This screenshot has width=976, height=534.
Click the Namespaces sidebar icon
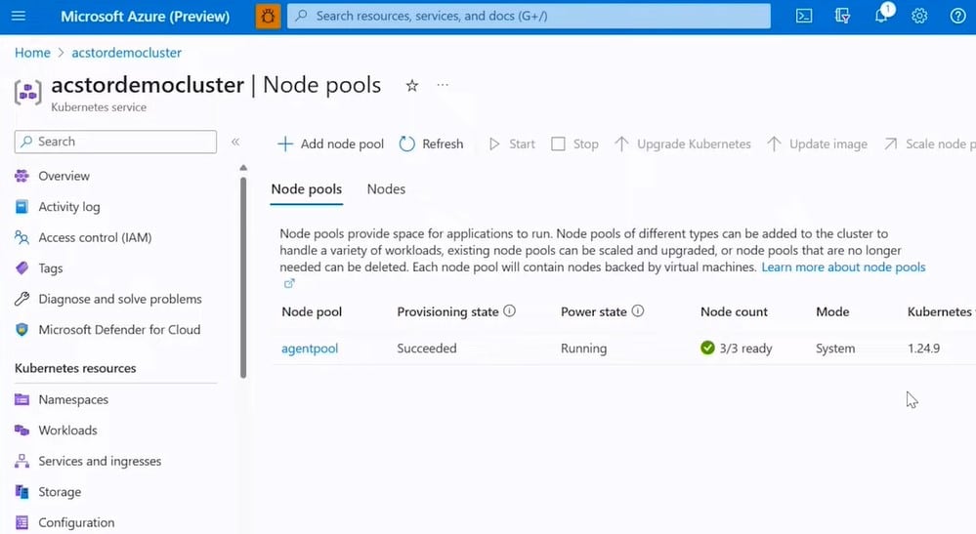click(21, 399)
